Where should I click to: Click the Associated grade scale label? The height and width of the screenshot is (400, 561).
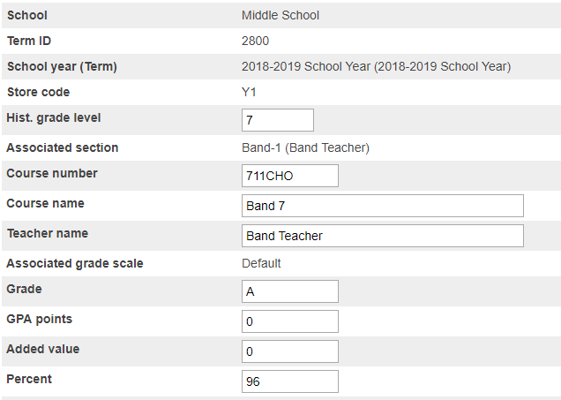pos(74,263)
